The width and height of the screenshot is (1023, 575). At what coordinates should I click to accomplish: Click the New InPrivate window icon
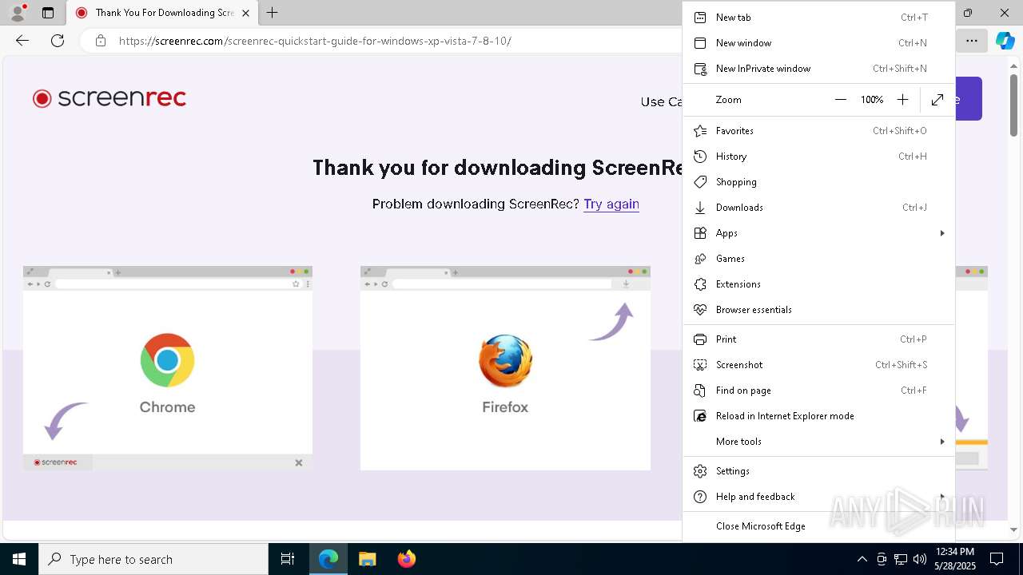700,69
